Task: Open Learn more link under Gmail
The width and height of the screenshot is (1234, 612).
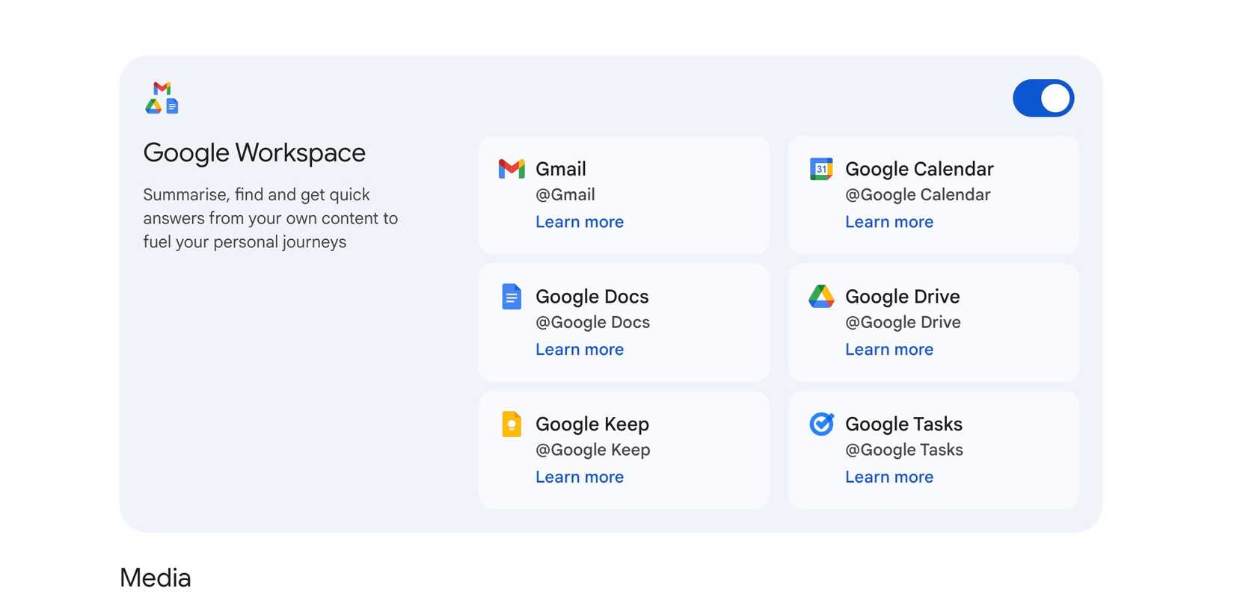Action: click(580, 222)
